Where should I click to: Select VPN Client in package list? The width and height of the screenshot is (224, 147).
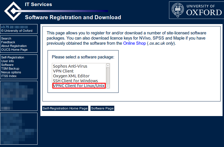coord(79,71)
